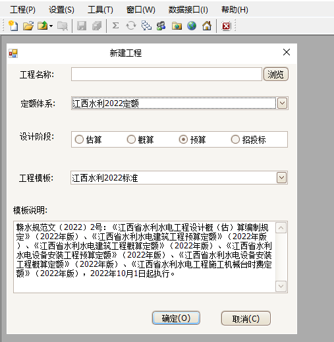Open project with the folder icon
The height and width of the screenshot is (342, 334).
[x=28, y=26]
